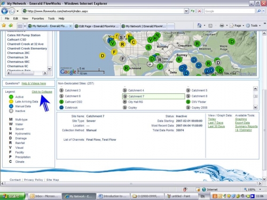This screenshot has height=200, width=267.
Task: Open the File menu
Action: point(7,19)
